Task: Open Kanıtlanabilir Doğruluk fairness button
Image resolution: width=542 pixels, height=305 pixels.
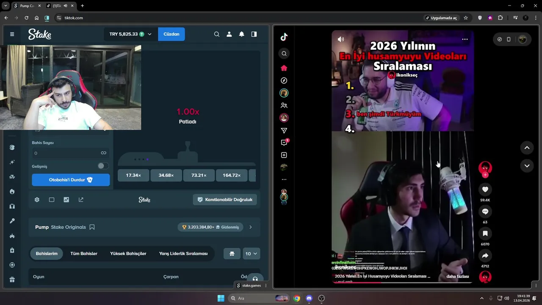Action: coord(225,200)
